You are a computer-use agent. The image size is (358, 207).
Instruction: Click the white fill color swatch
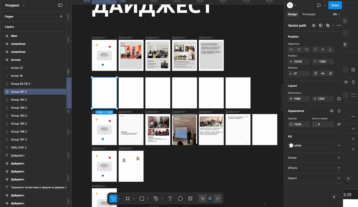pos(291,145)
